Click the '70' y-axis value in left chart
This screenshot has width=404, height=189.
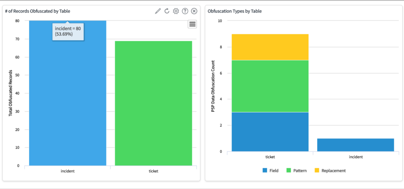click(x=17, y=39)
